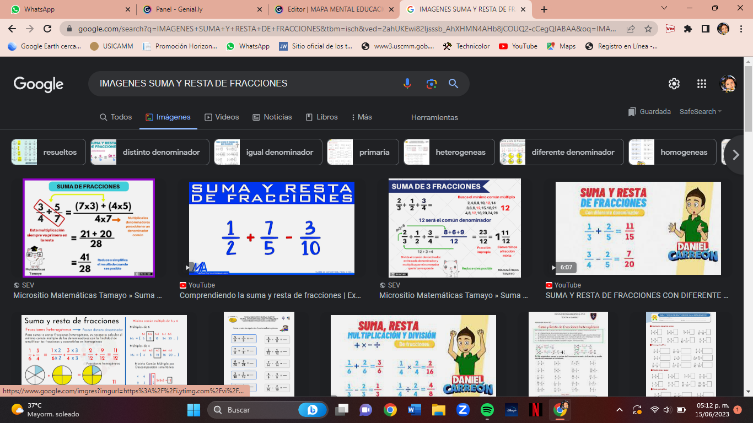Open the Chrome extensions puzzle icon
This screenshot has height=423, width=753.
[x=687, y=29]
